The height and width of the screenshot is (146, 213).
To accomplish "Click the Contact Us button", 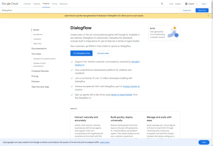I will (x=187, y=10).
